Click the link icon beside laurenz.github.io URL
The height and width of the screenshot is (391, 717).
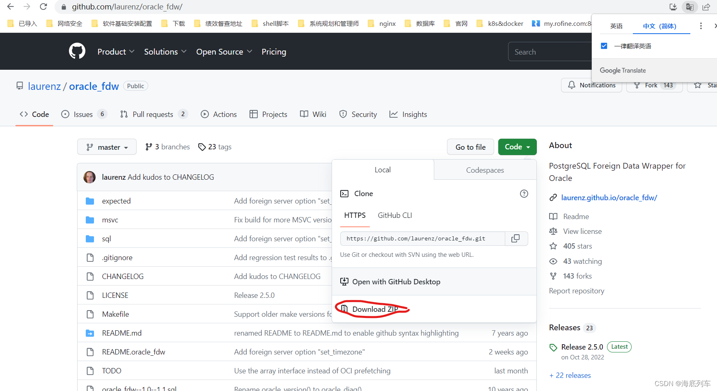coord(553,198)
